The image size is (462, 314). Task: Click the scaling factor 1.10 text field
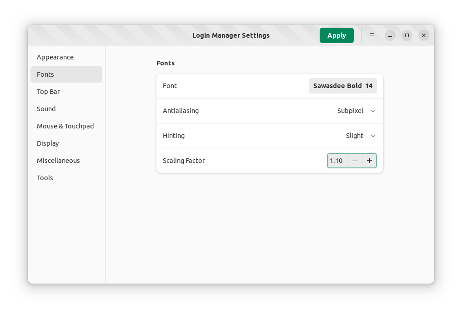coord(337,161)
